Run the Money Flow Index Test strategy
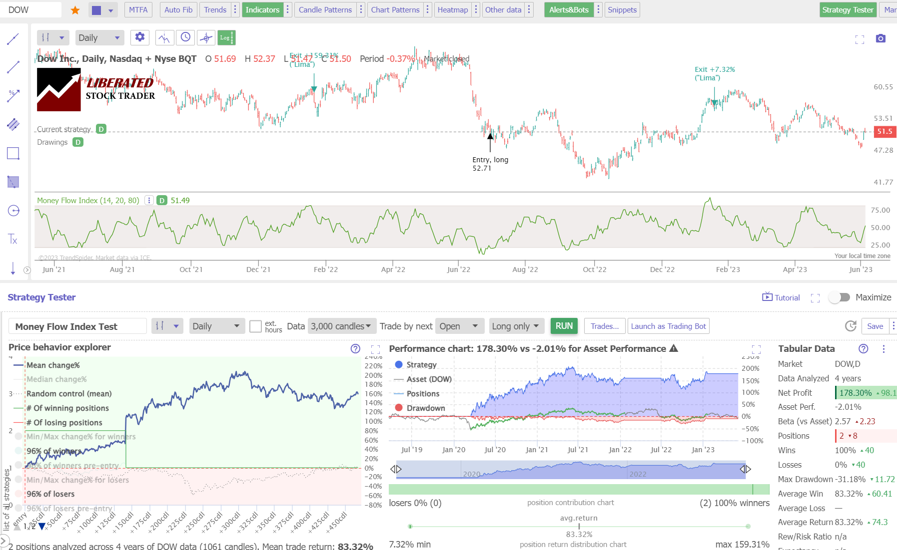Image resolution: width=897 pixels, height=550 pixels. click(564, 326)
